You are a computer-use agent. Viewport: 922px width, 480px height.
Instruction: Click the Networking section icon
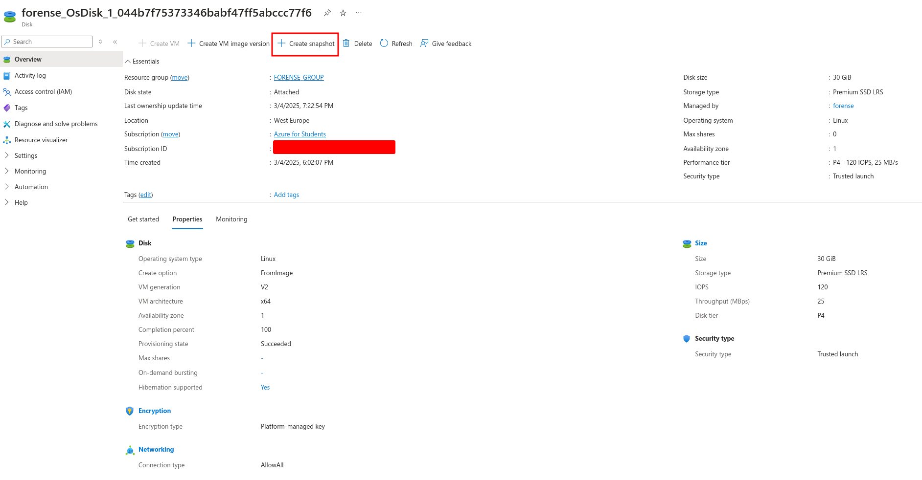[130, 450]
